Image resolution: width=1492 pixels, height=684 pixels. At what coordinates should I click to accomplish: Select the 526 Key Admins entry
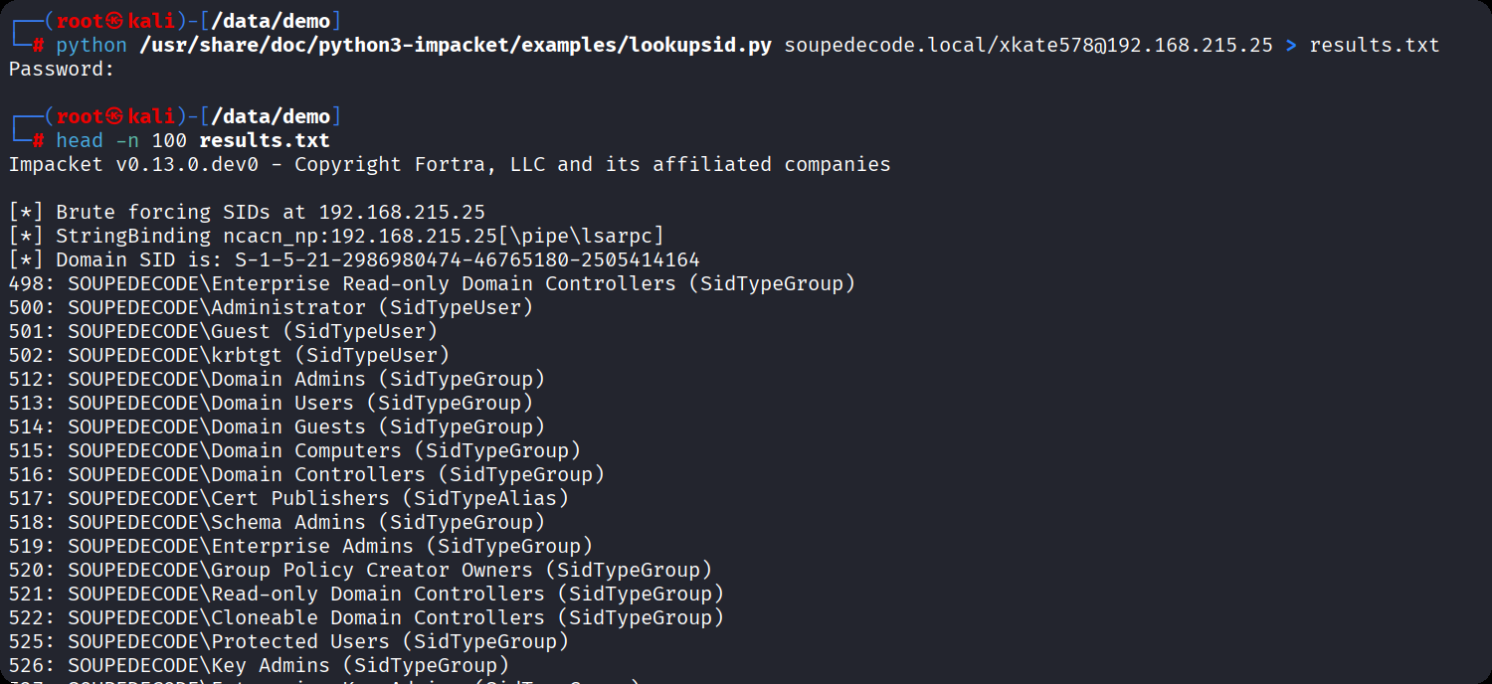(259, 665)
